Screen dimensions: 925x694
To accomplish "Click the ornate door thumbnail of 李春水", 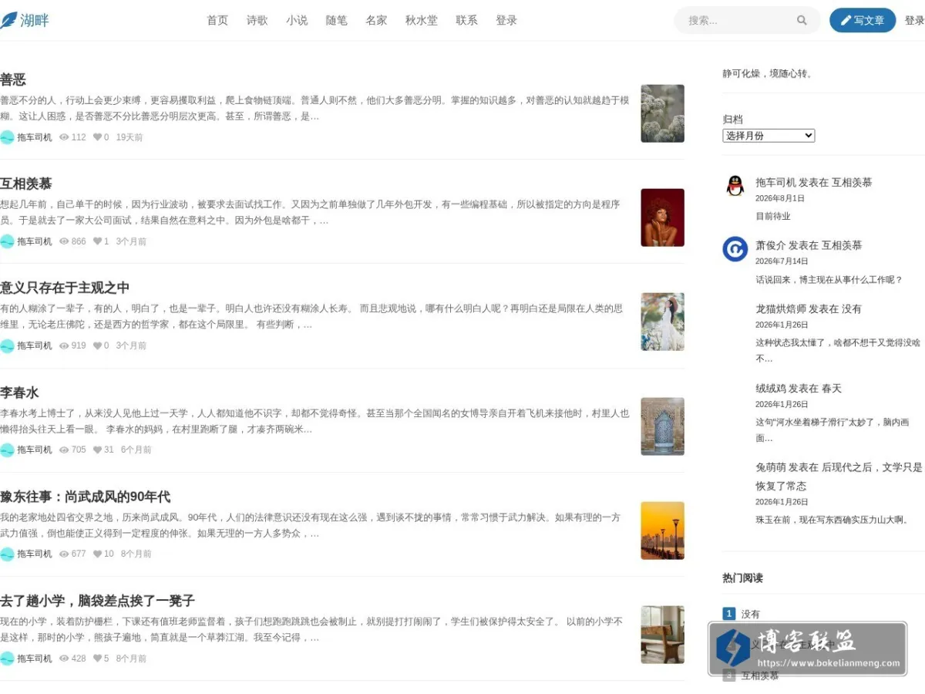I will (662, 426).
